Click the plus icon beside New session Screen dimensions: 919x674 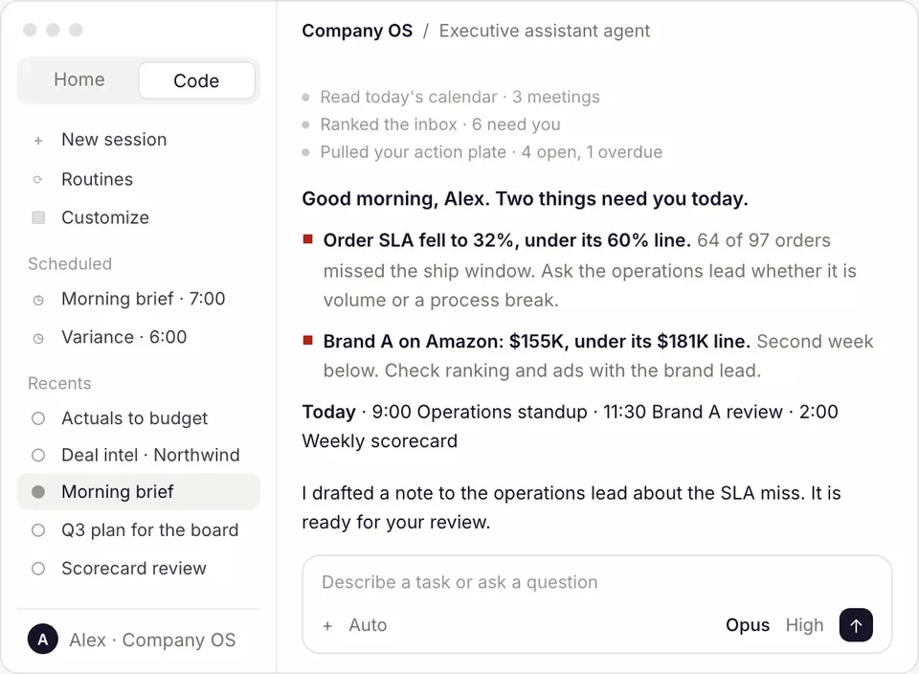(x=38, y=140)
